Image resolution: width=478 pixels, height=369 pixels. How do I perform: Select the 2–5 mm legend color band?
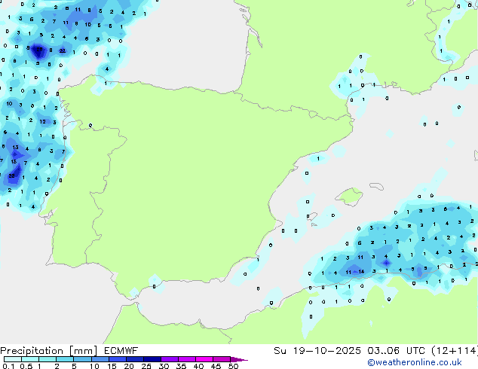(x=65, y=359)
